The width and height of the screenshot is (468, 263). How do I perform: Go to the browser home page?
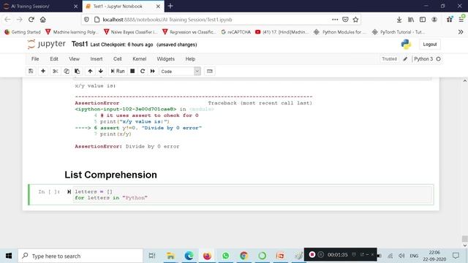(43, 20)
